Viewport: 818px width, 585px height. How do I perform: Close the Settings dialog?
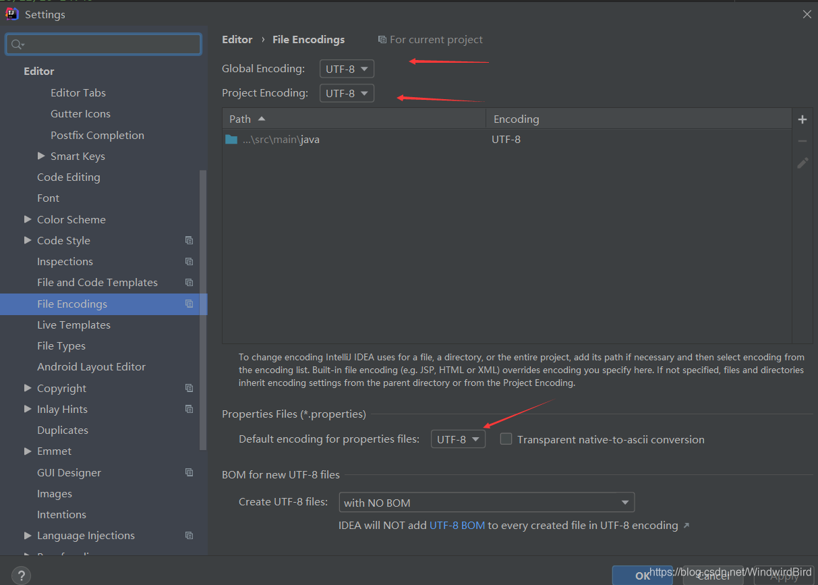[807, 14]
